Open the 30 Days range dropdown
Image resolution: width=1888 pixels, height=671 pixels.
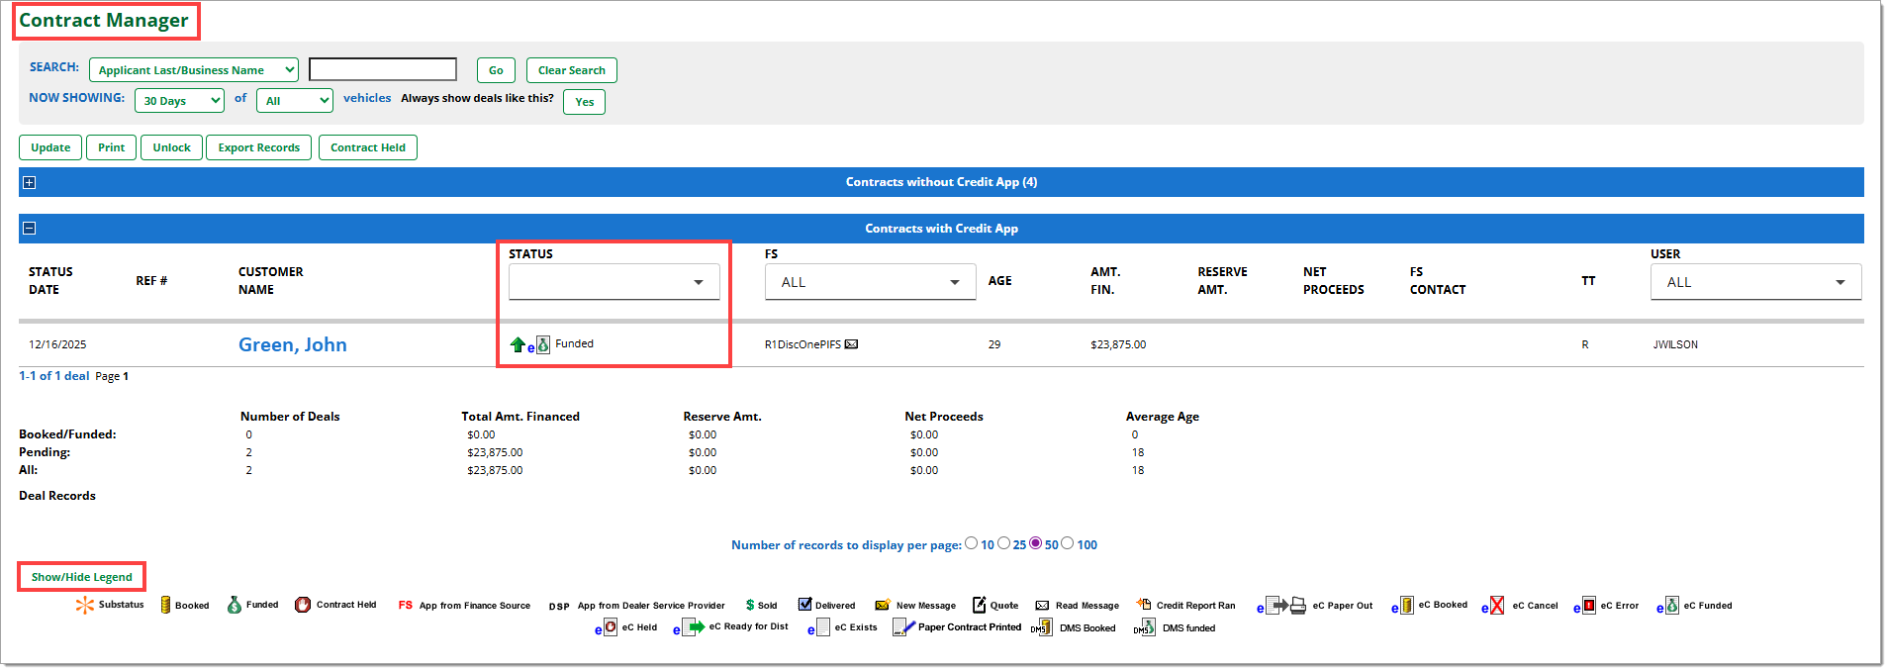coord(179,100)
